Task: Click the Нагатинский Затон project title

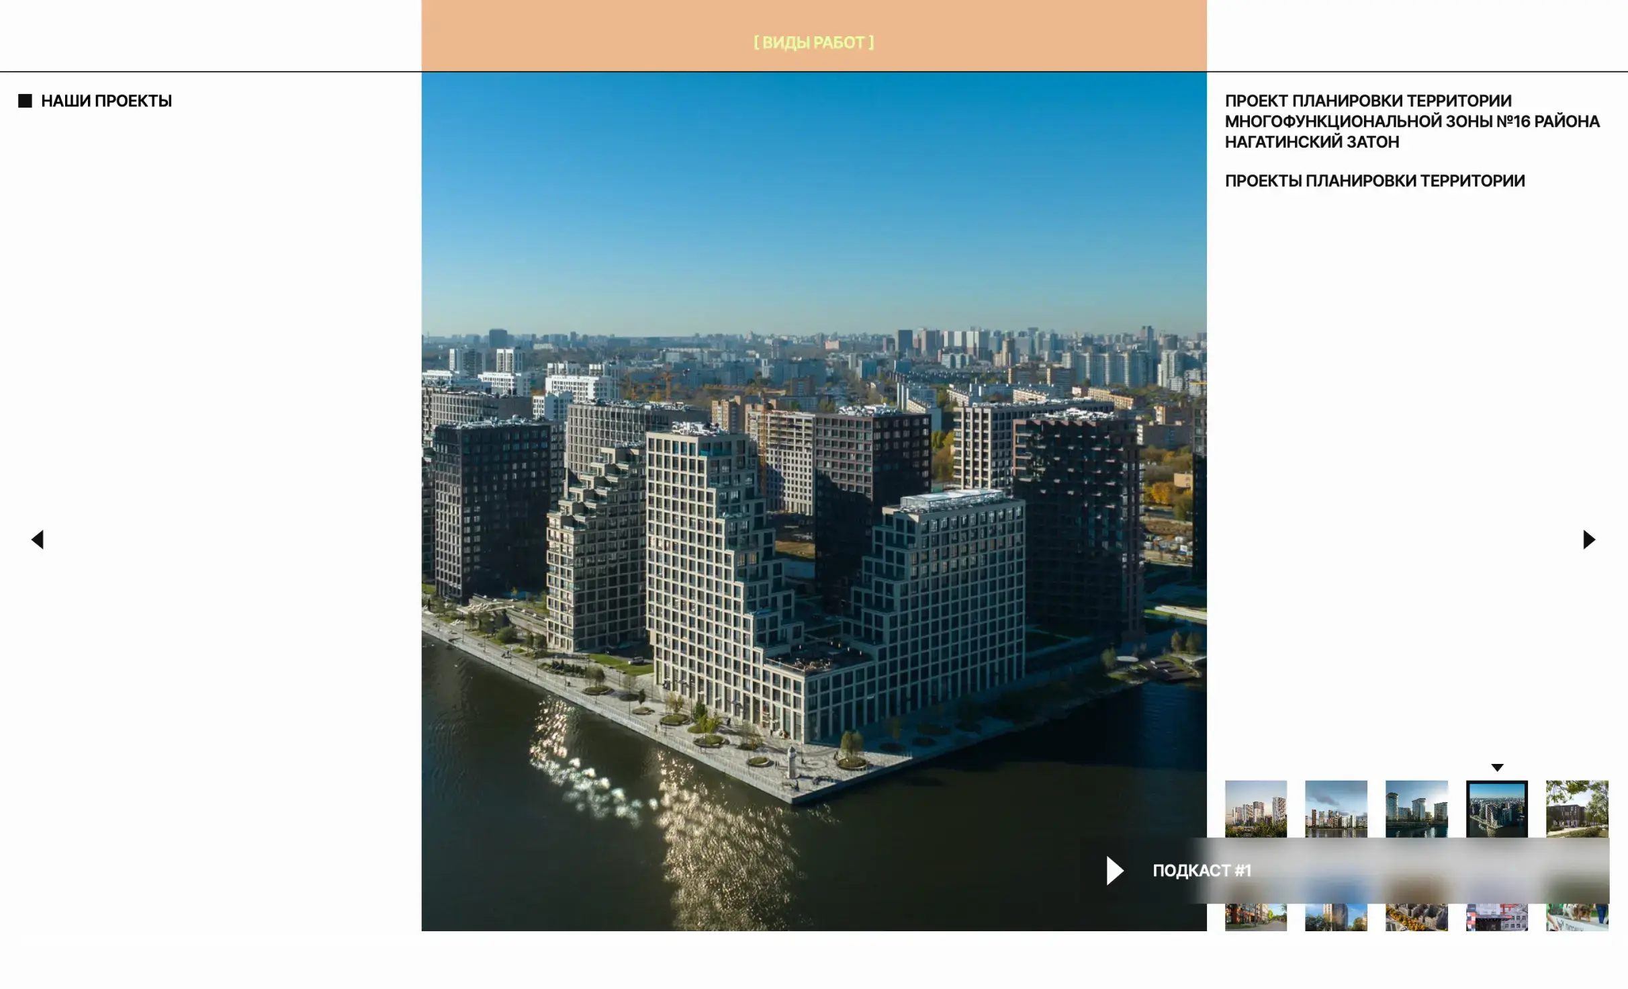Action: coord(1410,121)
